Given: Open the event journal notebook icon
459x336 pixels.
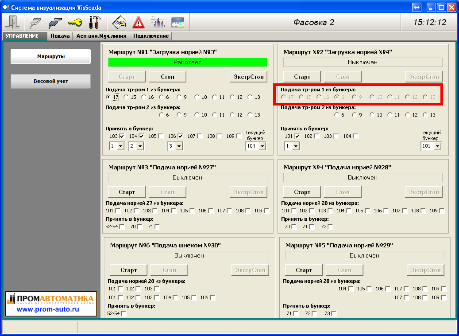Looking at the screenshot, I should click(x=119, y=22).
